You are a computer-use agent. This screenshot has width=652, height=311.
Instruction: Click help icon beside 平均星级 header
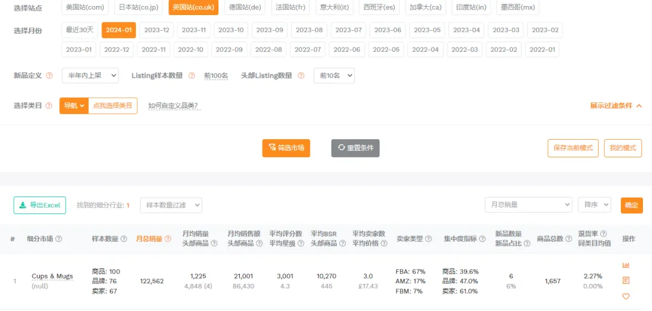pos(301,243)
